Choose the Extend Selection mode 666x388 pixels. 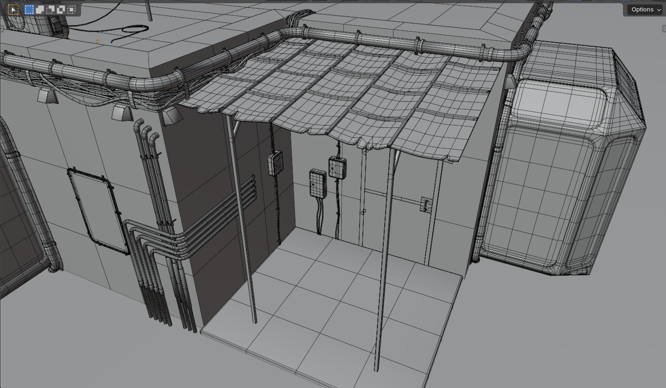40,10
